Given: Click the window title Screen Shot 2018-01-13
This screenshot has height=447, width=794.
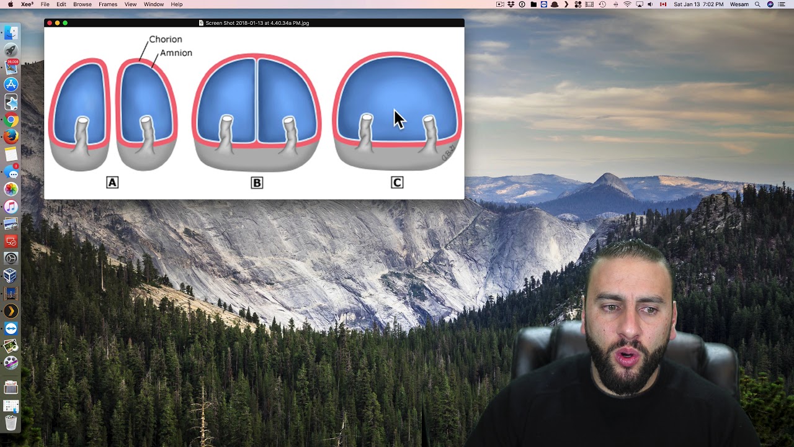Looking at the screenshot, I should (x=257, y=23).
